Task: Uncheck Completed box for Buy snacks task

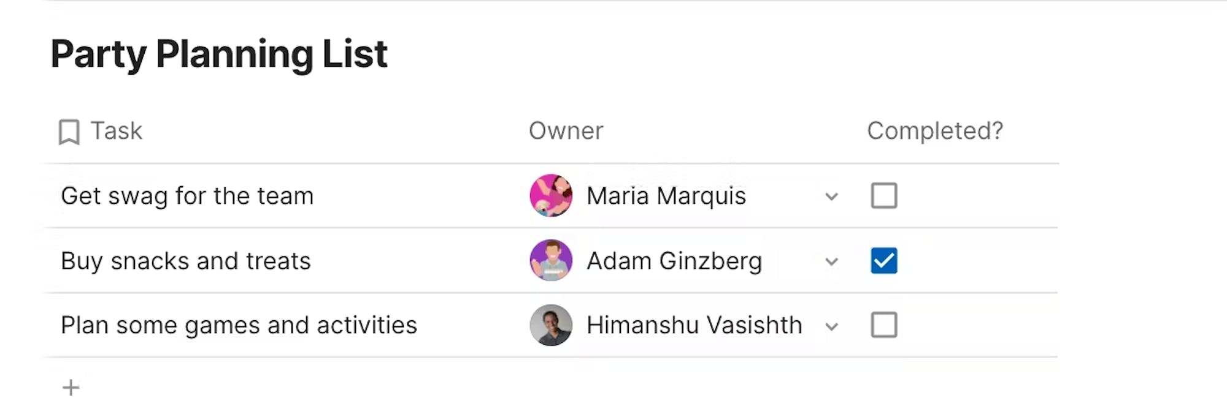Action: (x=884, y=261)
